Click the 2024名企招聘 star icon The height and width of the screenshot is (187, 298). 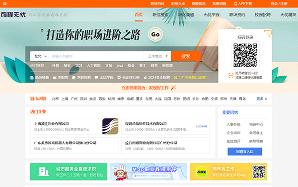[x=145, y=78]
